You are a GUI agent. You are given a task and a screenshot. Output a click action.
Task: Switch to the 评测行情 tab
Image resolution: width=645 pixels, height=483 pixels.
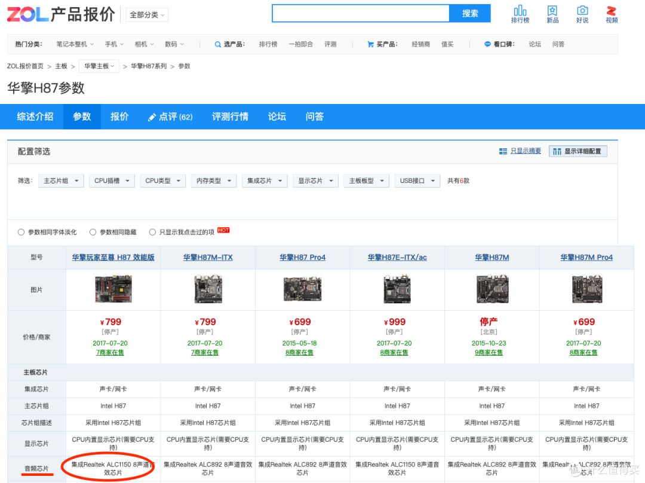click(x=230, y=117)
